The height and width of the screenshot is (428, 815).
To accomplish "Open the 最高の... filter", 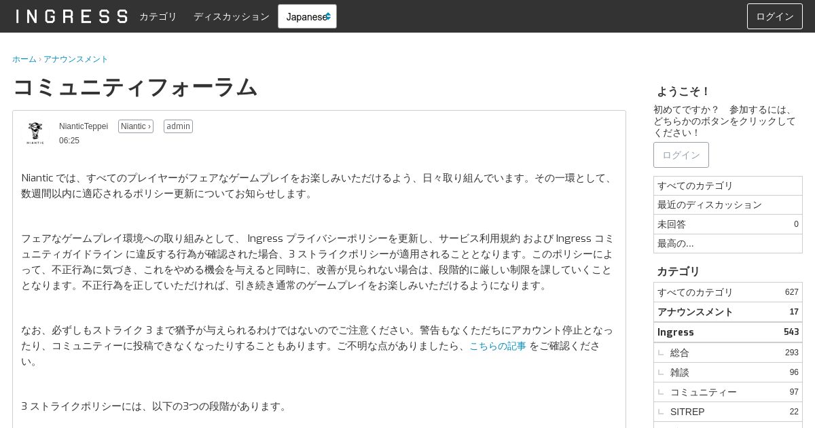I will 728,243.
